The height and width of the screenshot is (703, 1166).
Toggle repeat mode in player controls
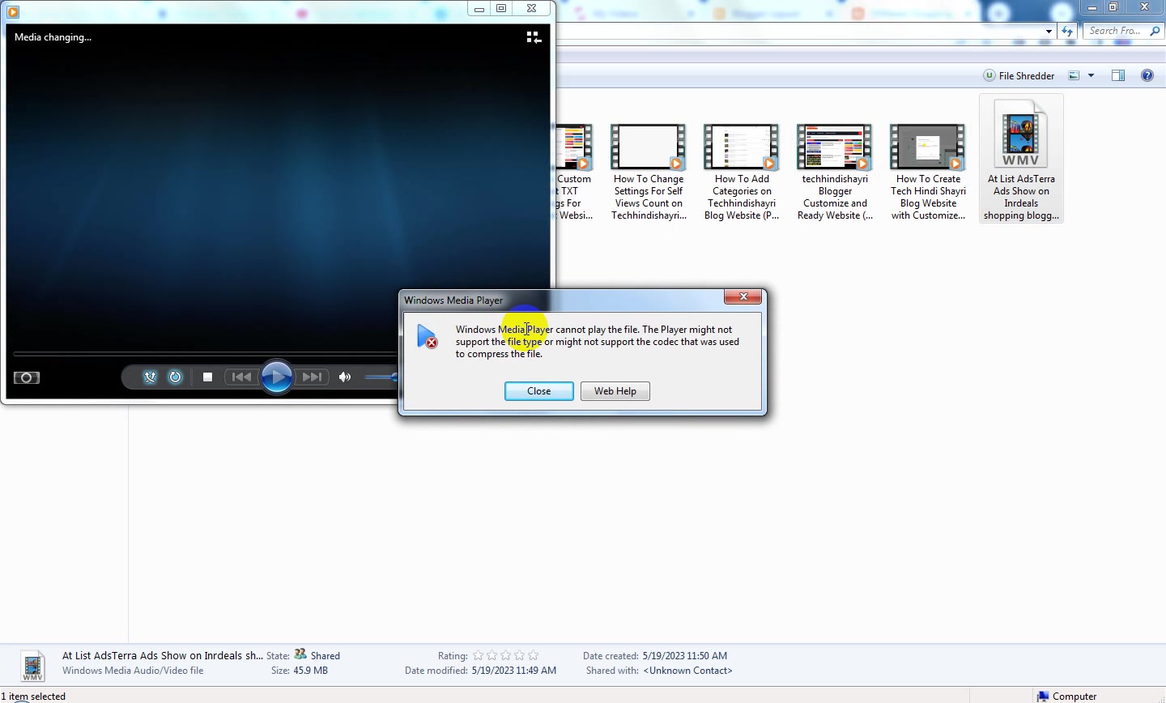point(176,377)
